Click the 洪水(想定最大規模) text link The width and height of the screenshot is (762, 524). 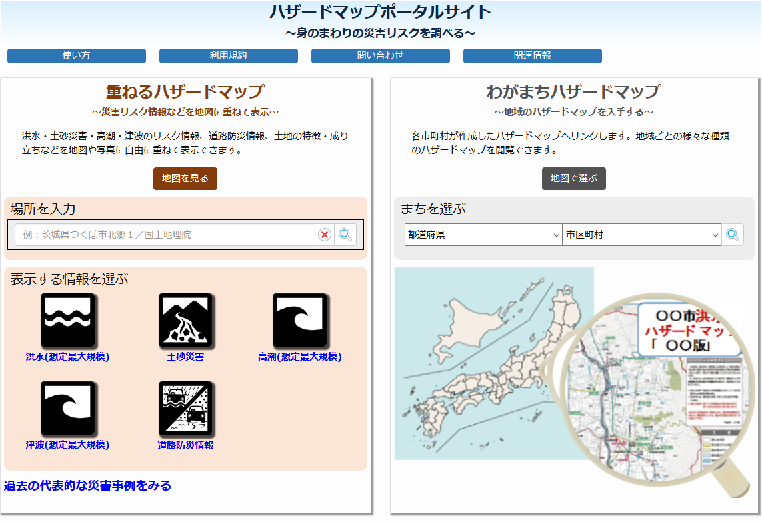67,357
